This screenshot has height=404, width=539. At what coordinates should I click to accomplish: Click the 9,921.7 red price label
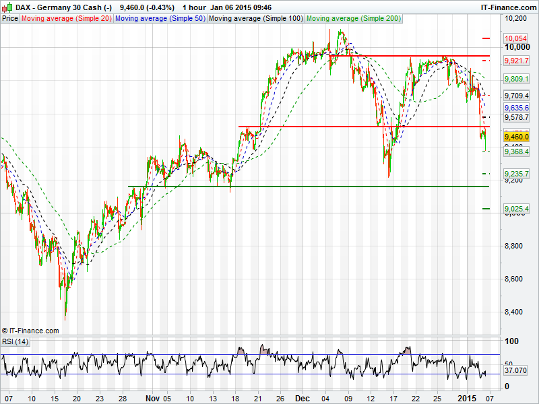coord(516,61)
